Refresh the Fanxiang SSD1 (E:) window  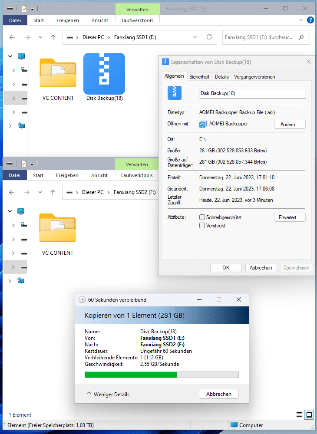pyautogui.click(x=209, y=37)
